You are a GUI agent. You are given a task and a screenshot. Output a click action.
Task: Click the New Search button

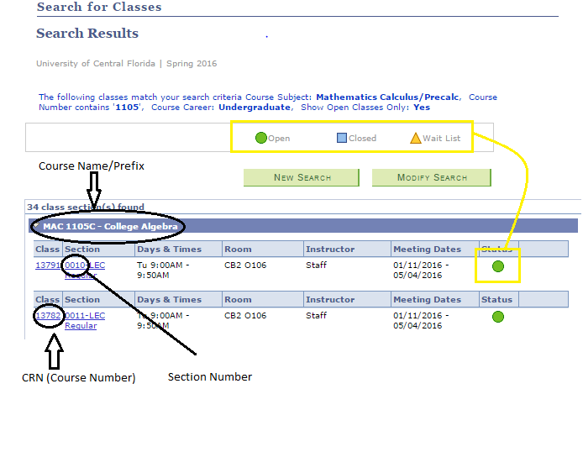click(x=302, y=177)
